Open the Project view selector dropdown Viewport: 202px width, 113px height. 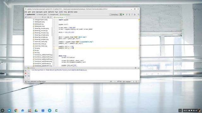(x=30, y=17)
